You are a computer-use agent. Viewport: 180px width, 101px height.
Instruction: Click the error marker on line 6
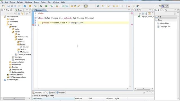tap(33, 25)
